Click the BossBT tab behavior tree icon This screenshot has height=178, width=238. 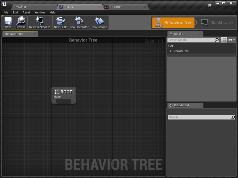(61, 7)
